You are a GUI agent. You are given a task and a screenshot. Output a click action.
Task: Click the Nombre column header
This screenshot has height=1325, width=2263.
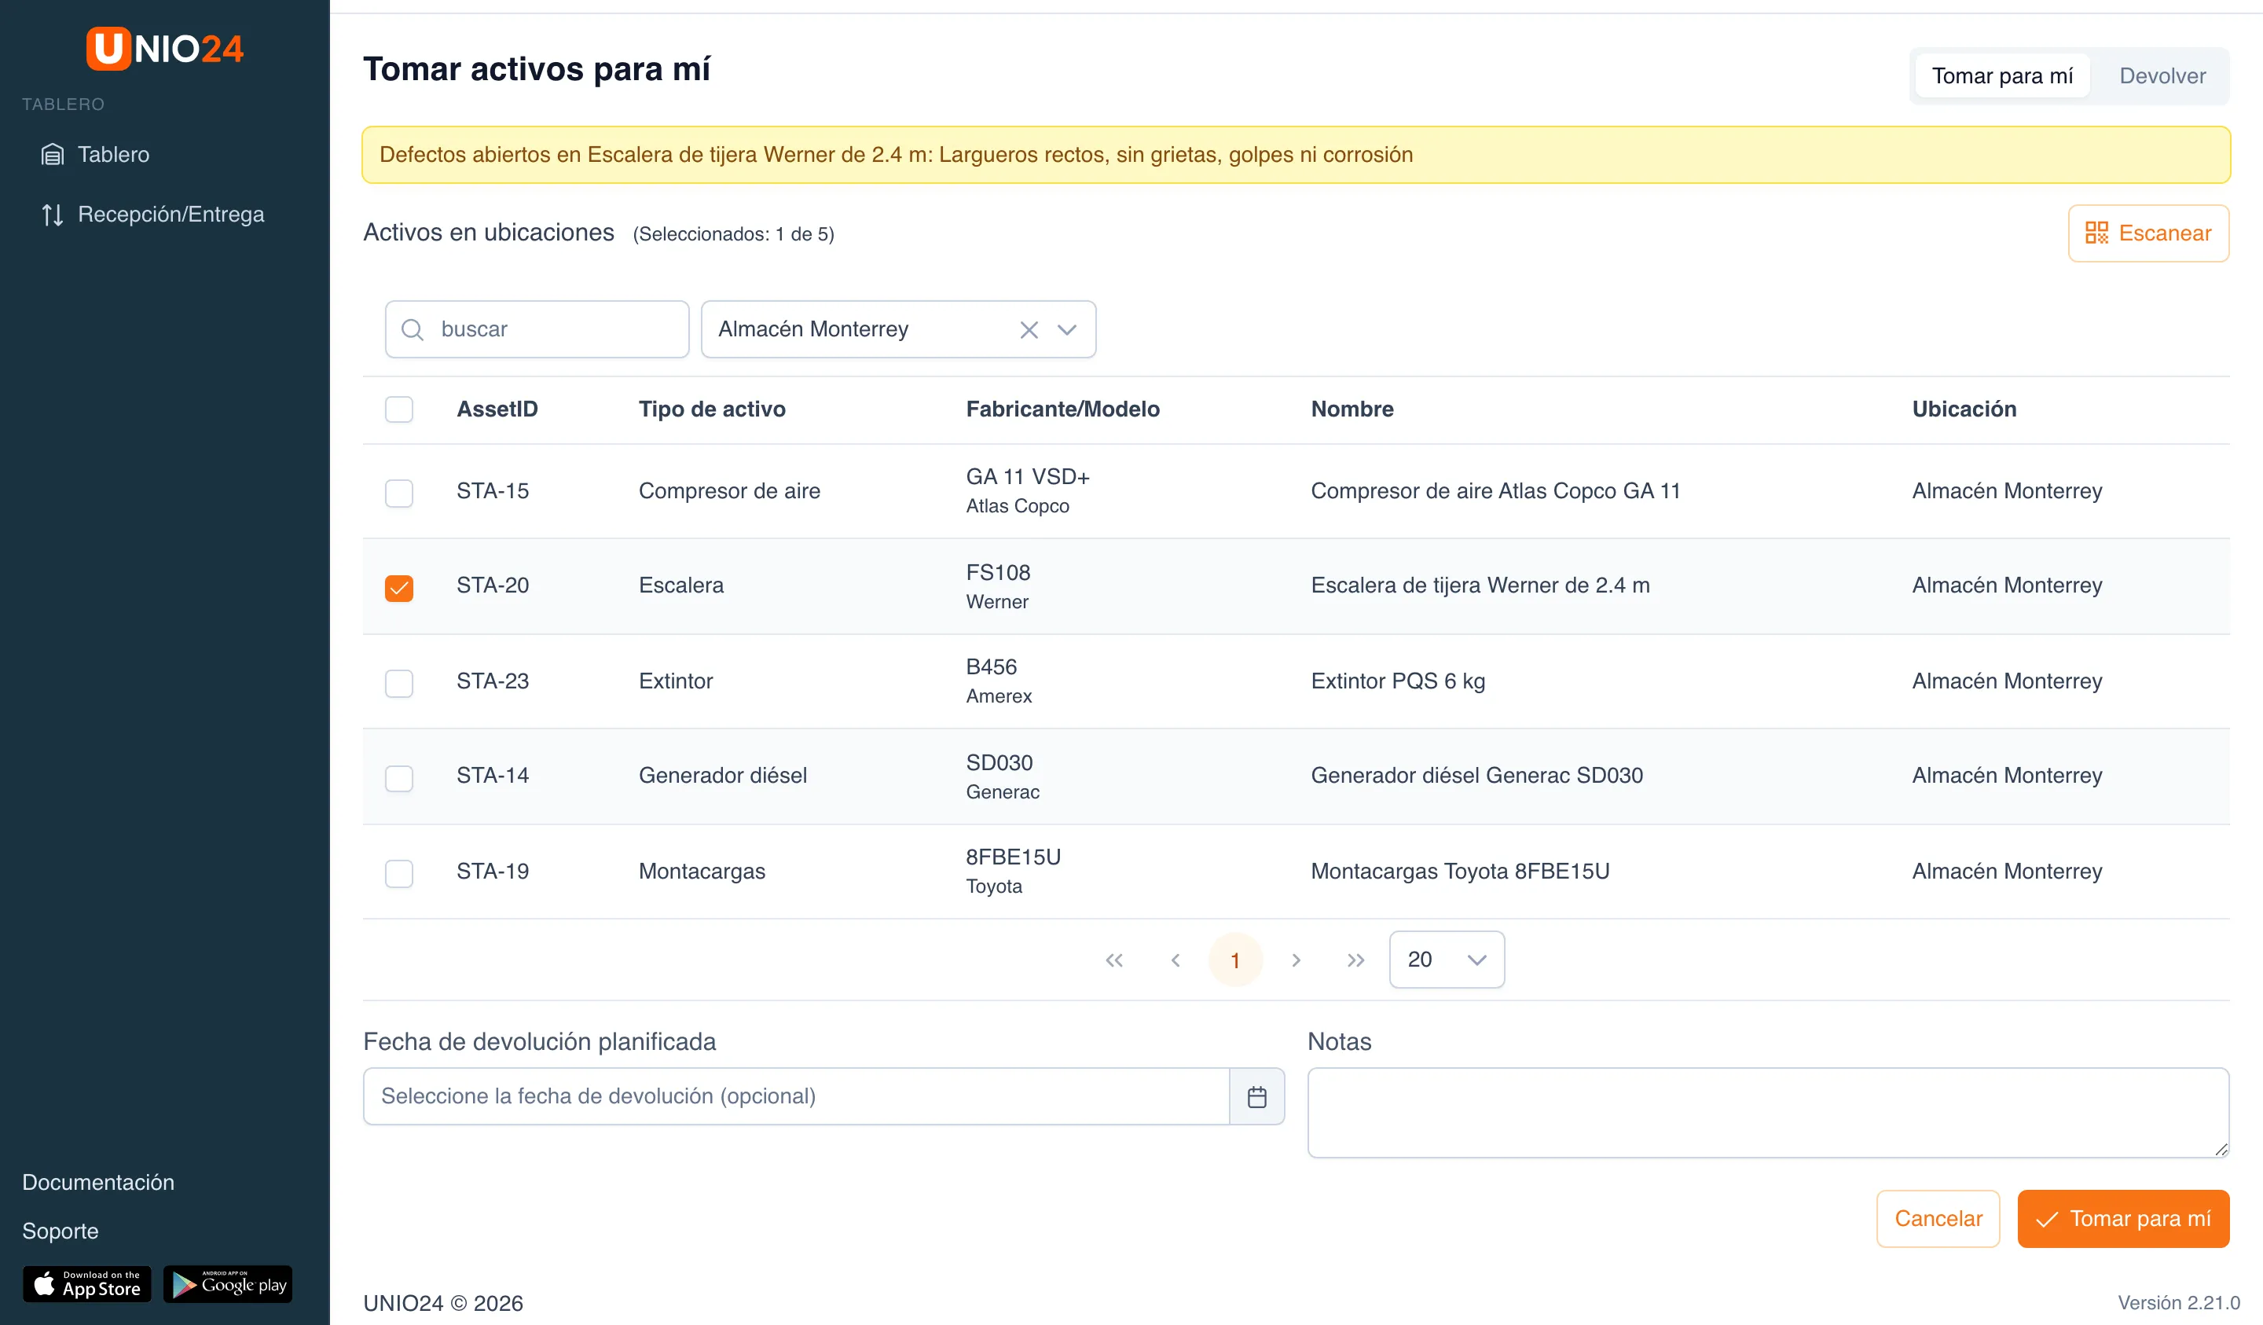pos(1352,409)
